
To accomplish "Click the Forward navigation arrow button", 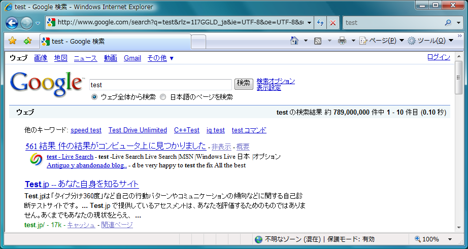I will click(26, 23).
